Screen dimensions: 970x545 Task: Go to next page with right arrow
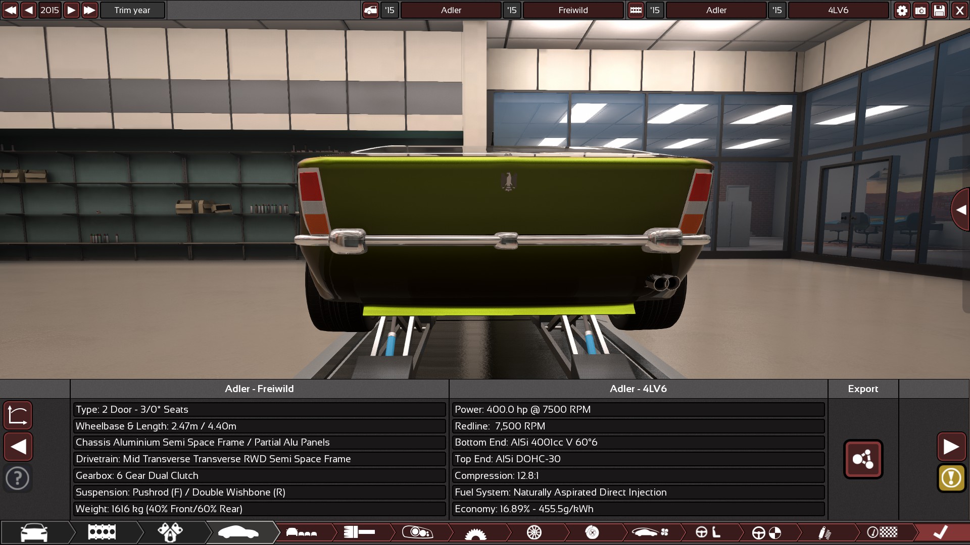point(951,447)
